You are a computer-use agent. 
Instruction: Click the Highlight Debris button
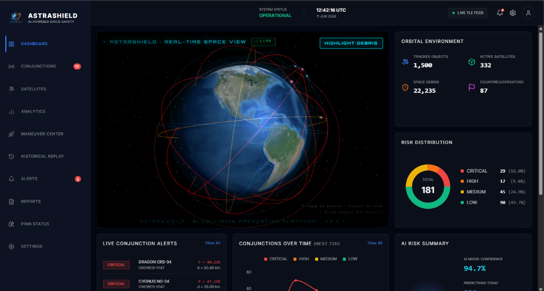pyautogui.click(x=351, y=44)
